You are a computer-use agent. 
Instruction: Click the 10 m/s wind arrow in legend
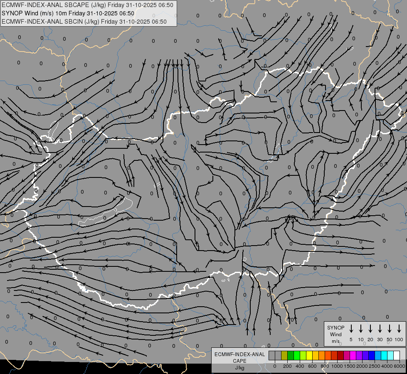click(360, 328)
